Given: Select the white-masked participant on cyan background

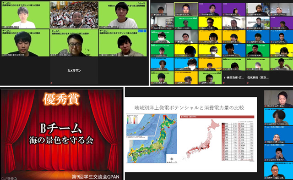Looking at the screenshot, I should [186, 64].
